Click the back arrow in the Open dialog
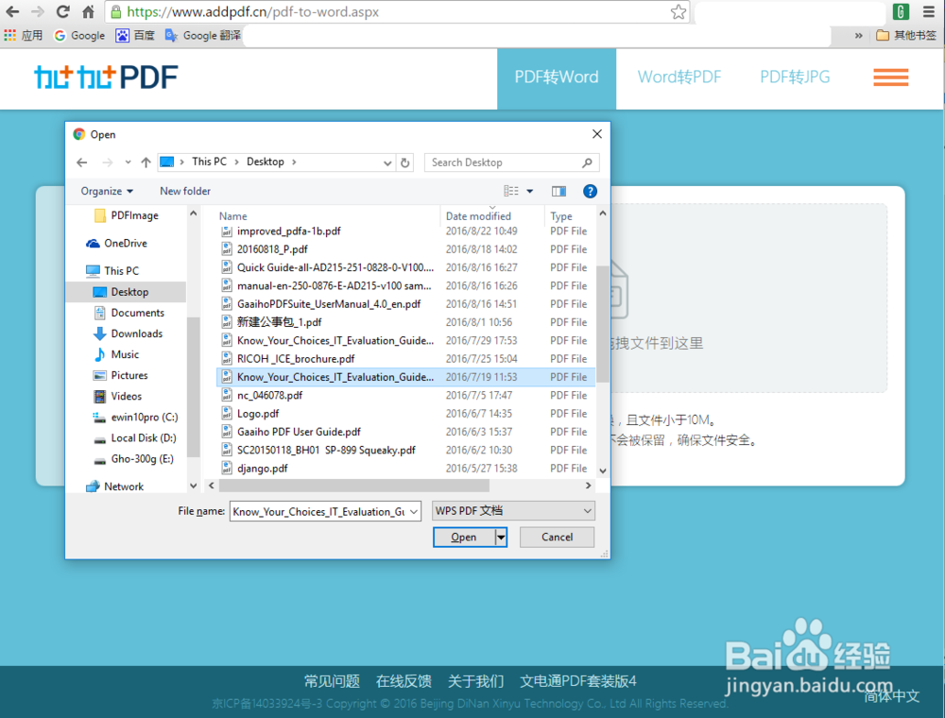The width and height of the screenshot is (945, 718). 81,162
